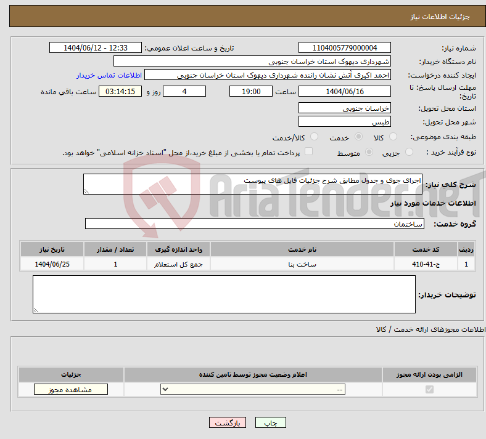Image resolution: width=486 pixels, height=439 pixels.
Task: Click the واحد اندازه گیری column header
Action: tap(178, 249)
